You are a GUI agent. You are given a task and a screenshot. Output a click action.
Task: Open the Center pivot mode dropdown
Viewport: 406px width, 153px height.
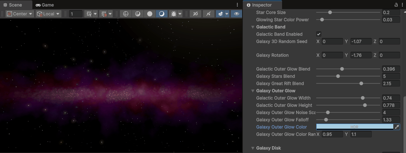click(20, 14)
